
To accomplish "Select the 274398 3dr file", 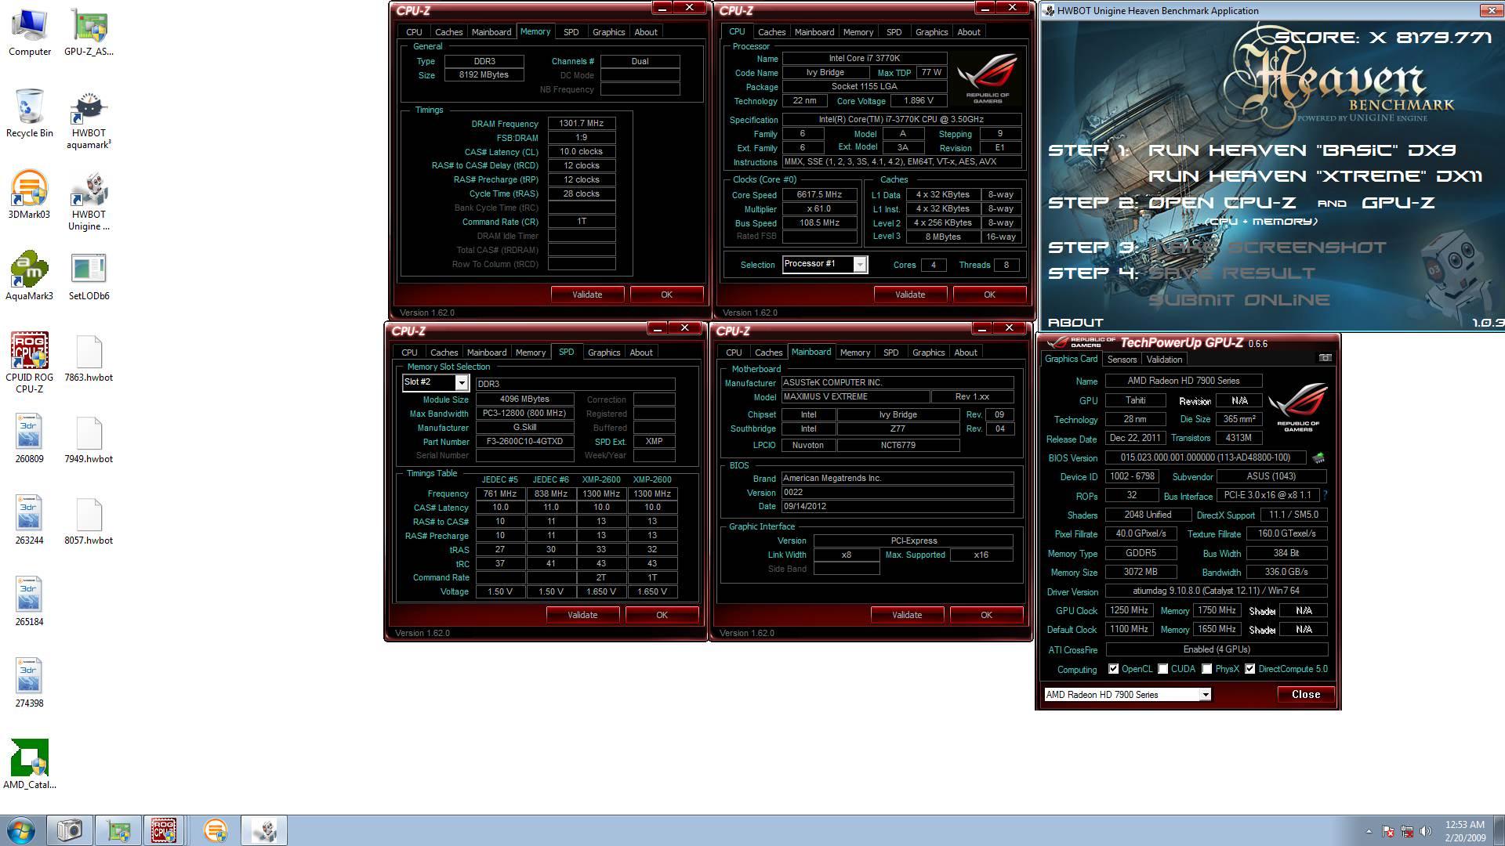I will 30,685.
